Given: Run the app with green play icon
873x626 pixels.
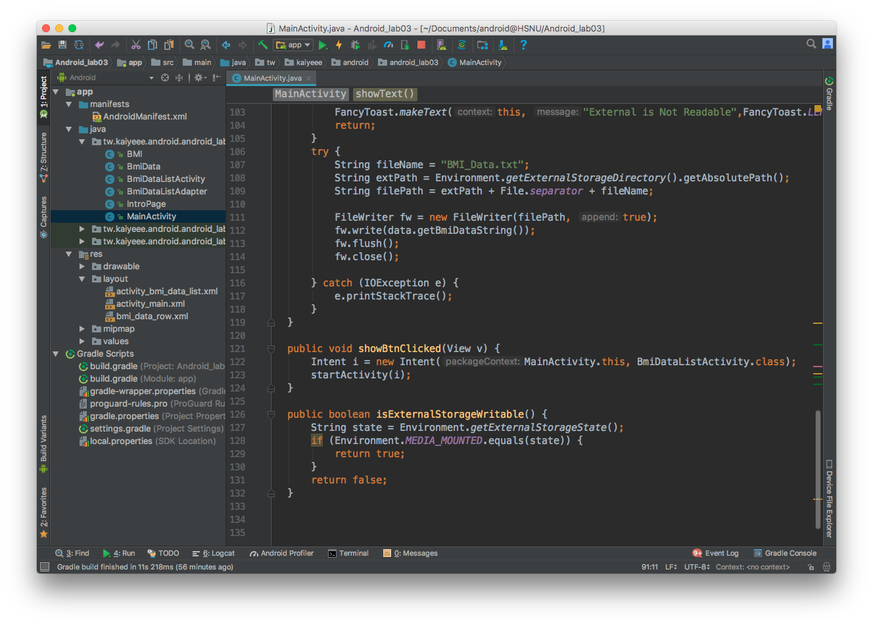Looking at the screenshot, I should tap(323, 45).
